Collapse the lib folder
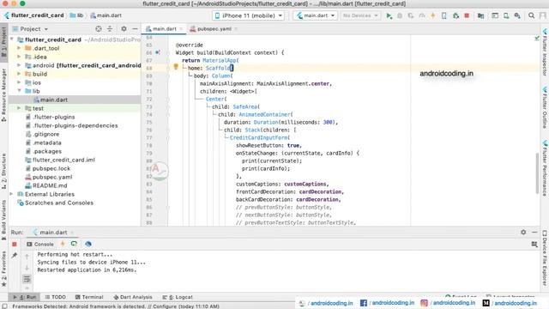549x309 pixels. 19,91
